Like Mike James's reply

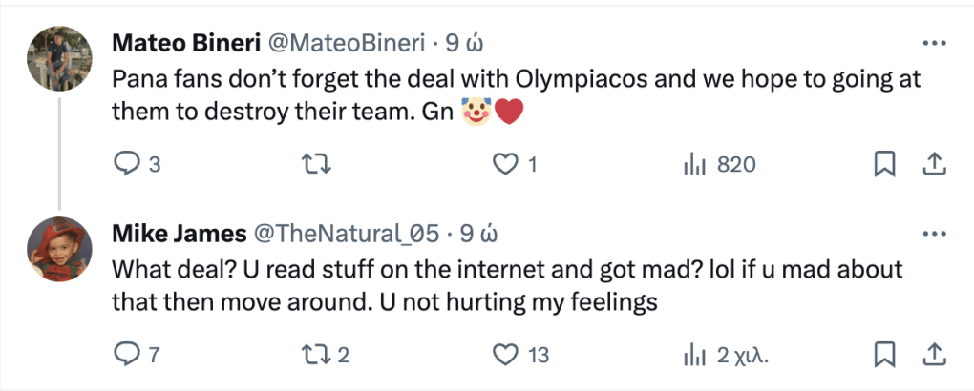click(504, 355)
